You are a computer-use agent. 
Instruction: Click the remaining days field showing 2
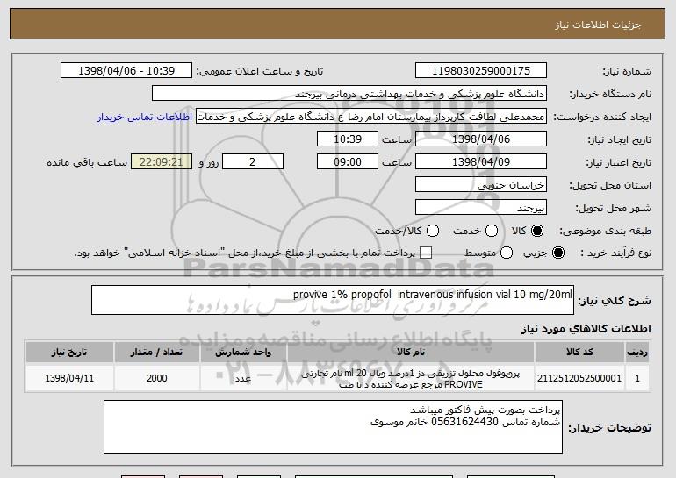(x=253, y=162)
